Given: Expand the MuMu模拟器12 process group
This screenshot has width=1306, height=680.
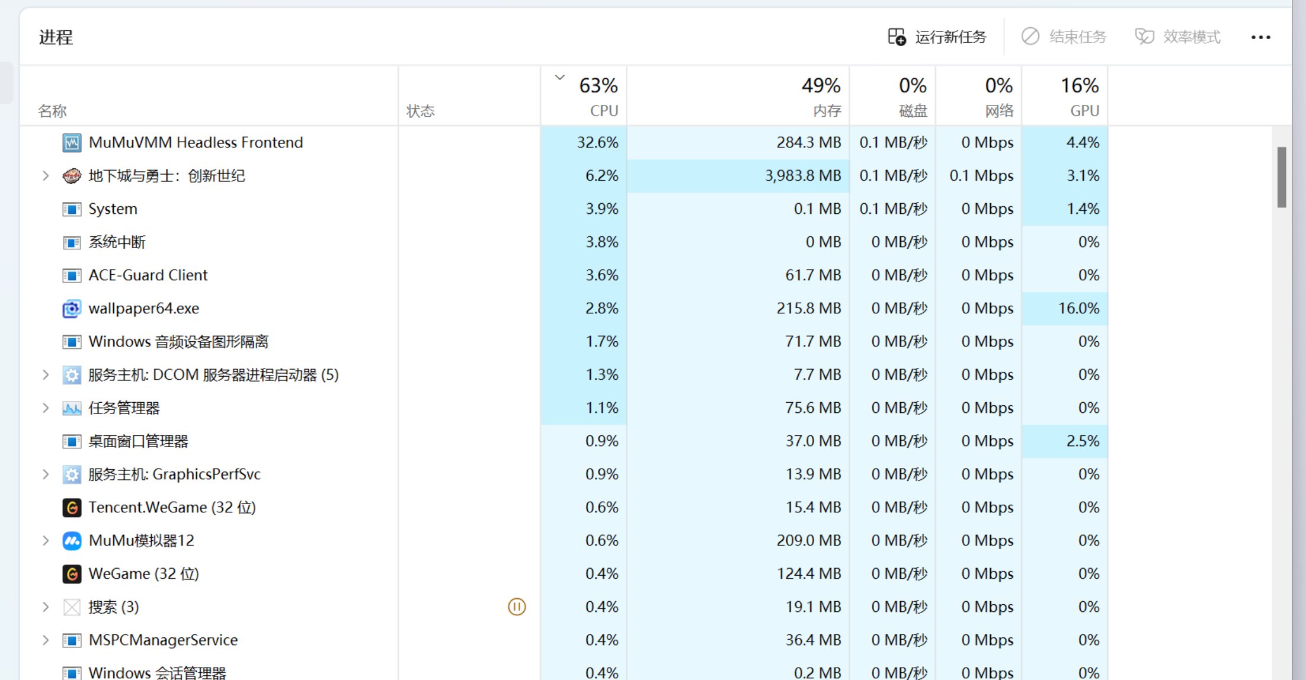Looking at the screenshot, I should tap(46, 541).
